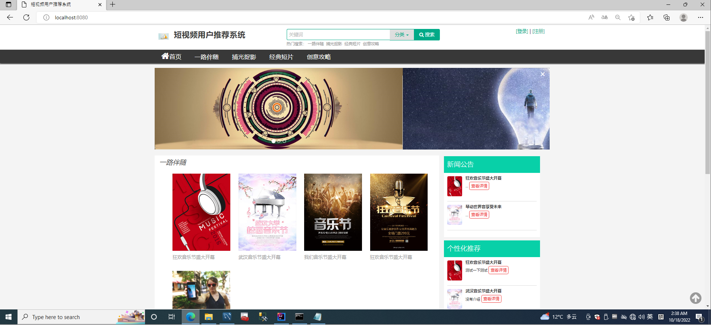Screen dimensions: 711x325
Task: Open the Windows Start menu
Action: pos(9,317)
